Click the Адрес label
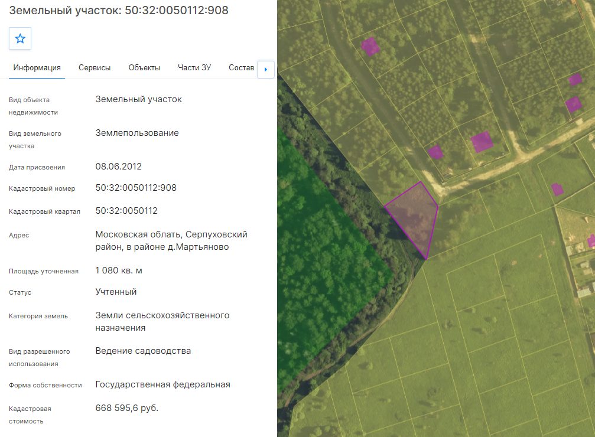The width and height of the screenshot is (595, 437). 19,235
